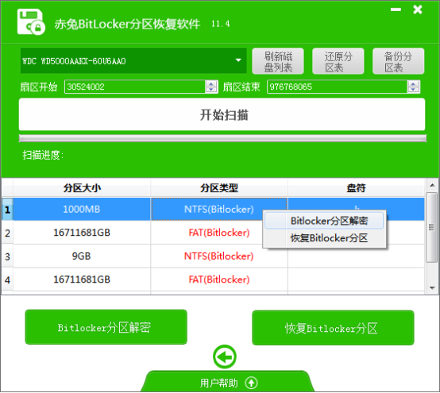Select row 2's 16711681GB size cell
Screen dimensions: 440x393
pyautogui.click(x=82, y=233)
